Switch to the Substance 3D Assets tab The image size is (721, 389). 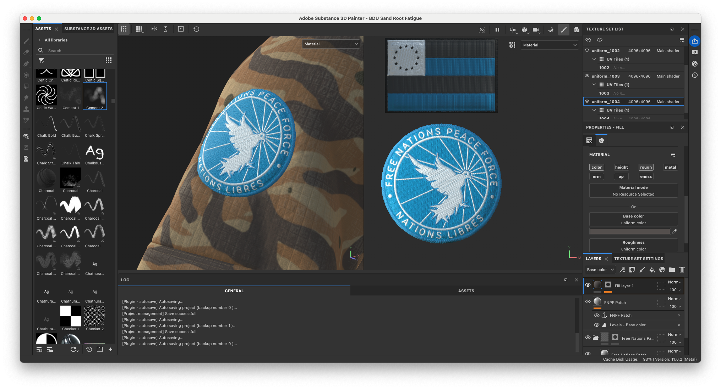88,29
